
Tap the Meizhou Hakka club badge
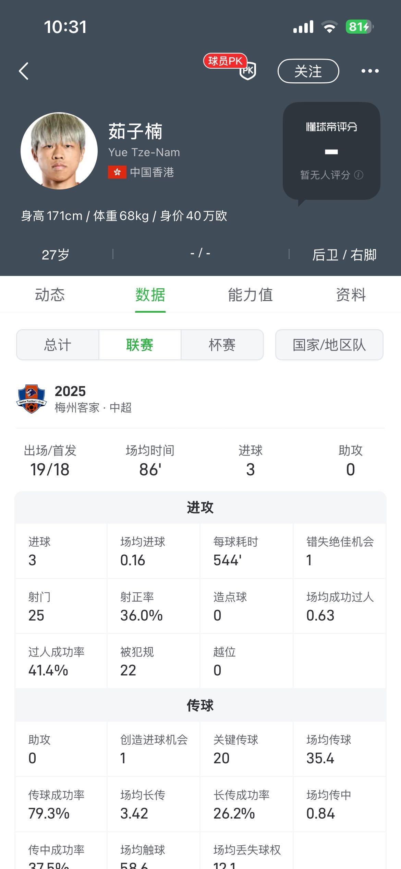pos(31,399)
